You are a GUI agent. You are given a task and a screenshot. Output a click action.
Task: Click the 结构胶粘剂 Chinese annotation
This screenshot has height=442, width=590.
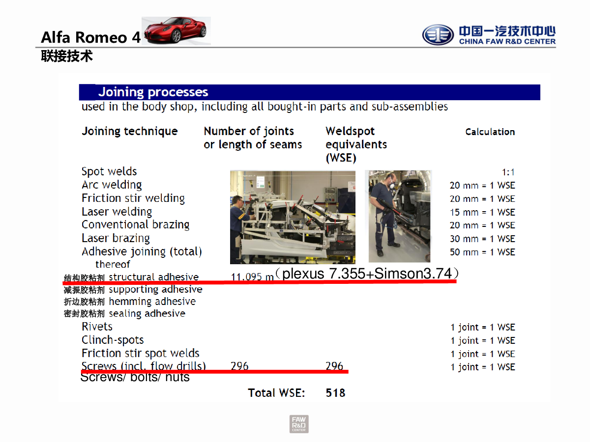click(84, 278)
